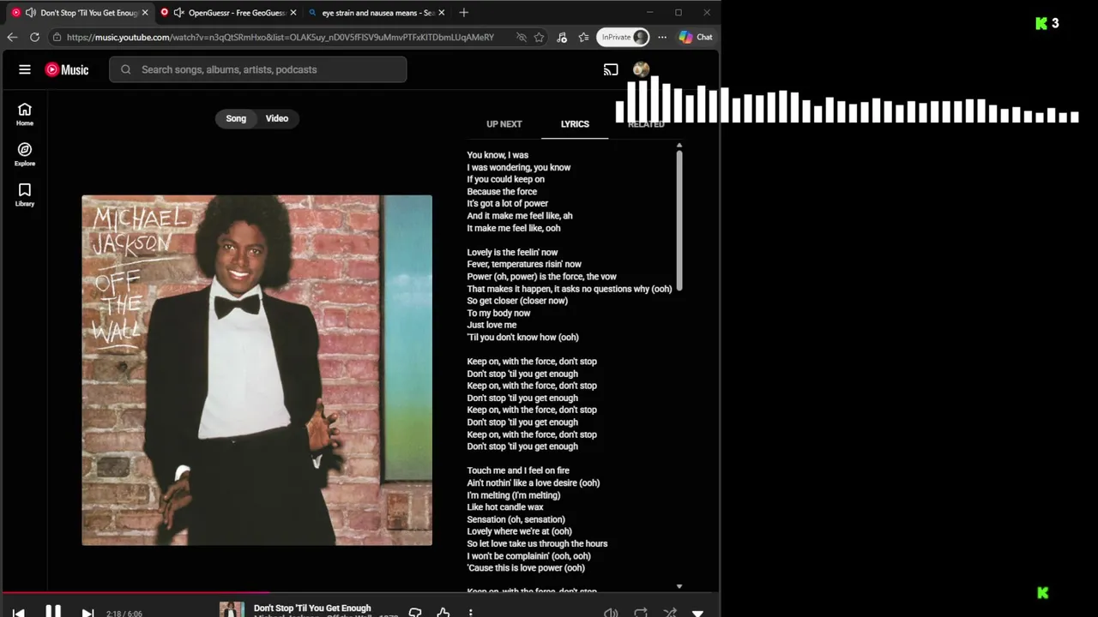1098x617 pixels.
Task: Open the song's three-dot more actions menu
Action: pyautogui.click(x=470, y=613)
